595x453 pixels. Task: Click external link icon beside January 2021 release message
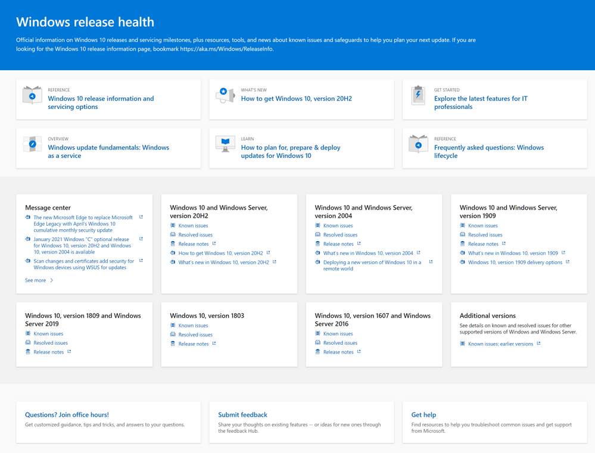coord(141,239)
